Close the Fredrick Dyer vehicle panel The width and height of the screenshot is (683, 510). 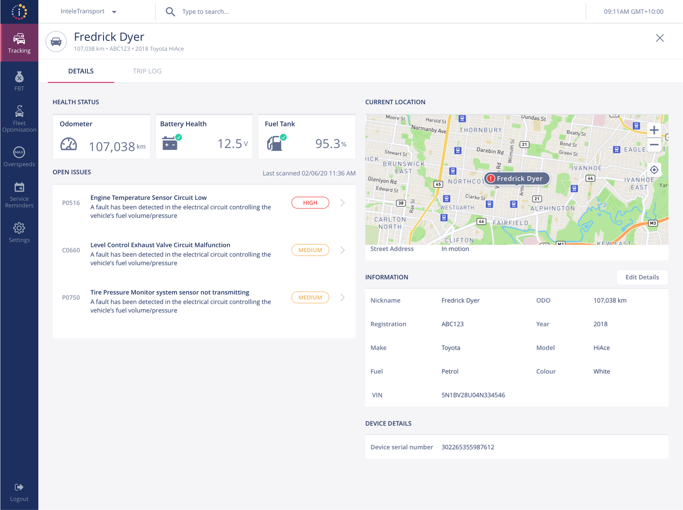pyautogui.click(x=659, y=38)
